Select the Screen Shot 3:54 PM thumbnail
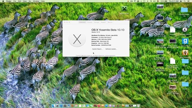Viewport: 192px width, 108px height. point(173,41)
